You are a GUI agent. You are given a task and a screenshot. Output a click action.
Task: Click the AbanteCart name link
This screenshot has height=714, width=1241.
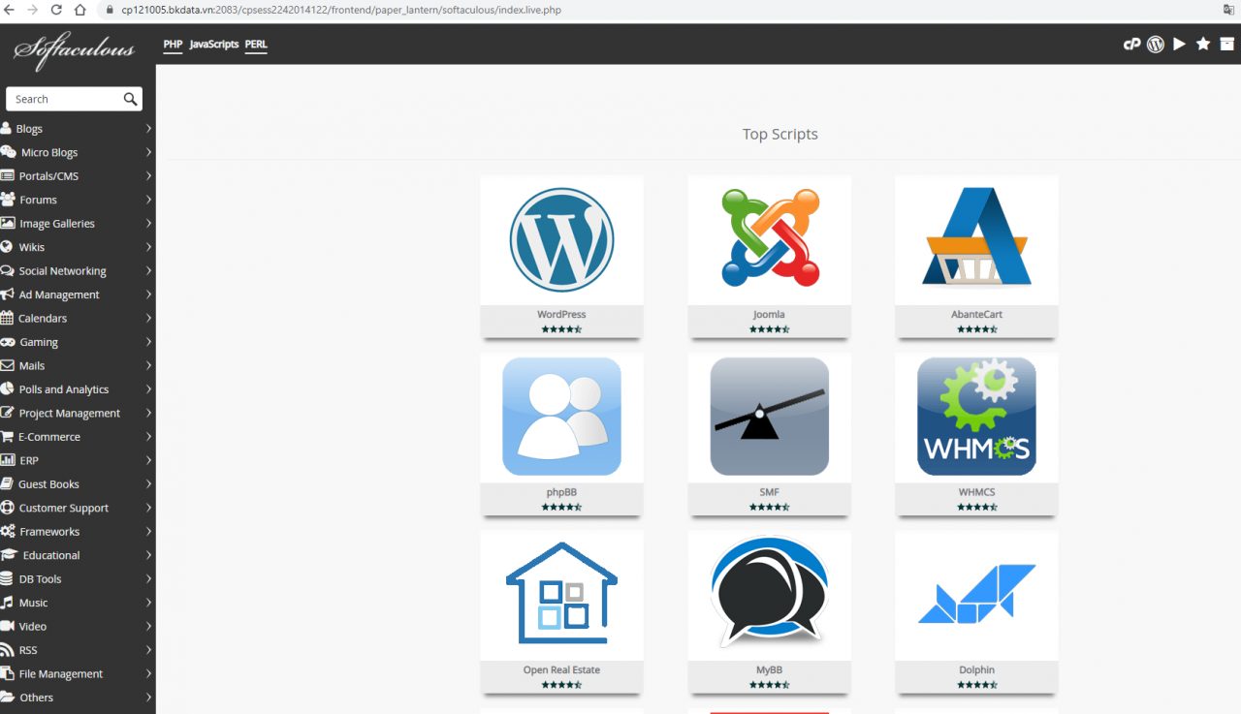[x=976, y=315]
